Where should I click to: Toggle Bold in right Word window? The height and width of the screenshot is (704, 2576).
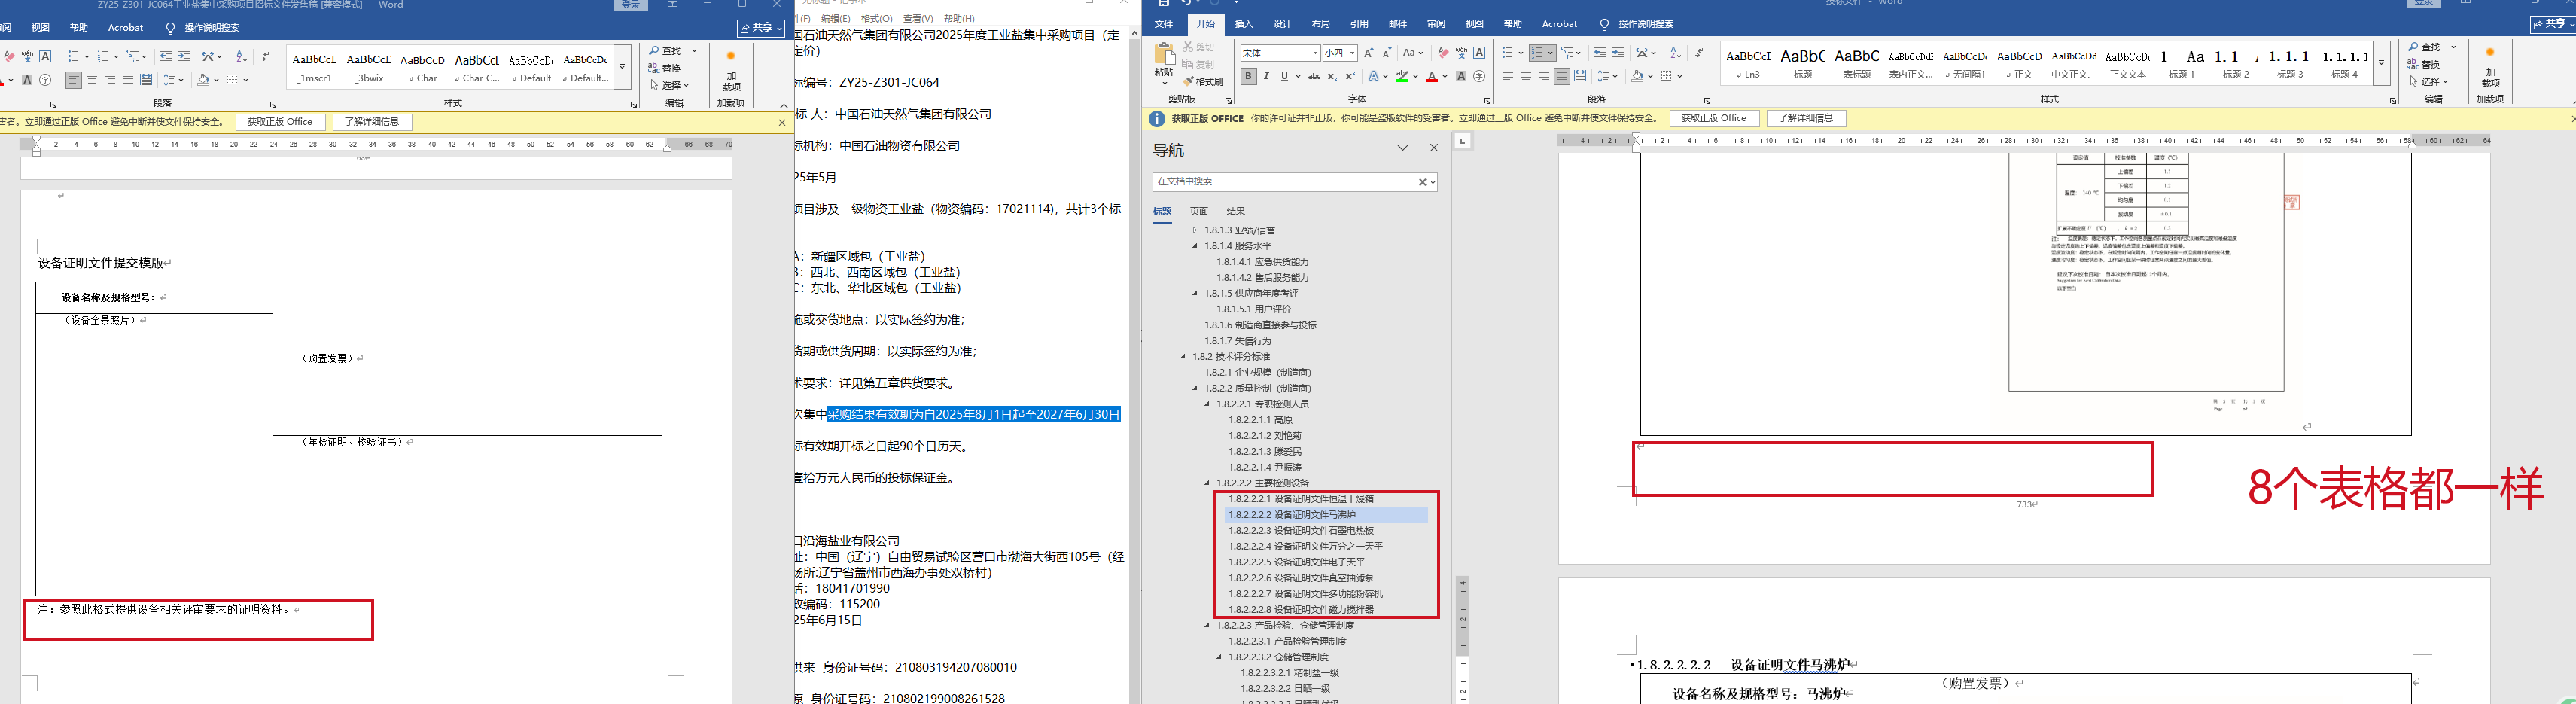click(x=1248, y=76)
